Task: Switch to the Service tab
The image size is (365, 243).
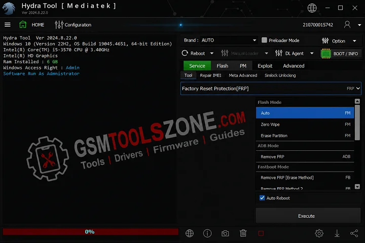Action: tap(197, 66)
